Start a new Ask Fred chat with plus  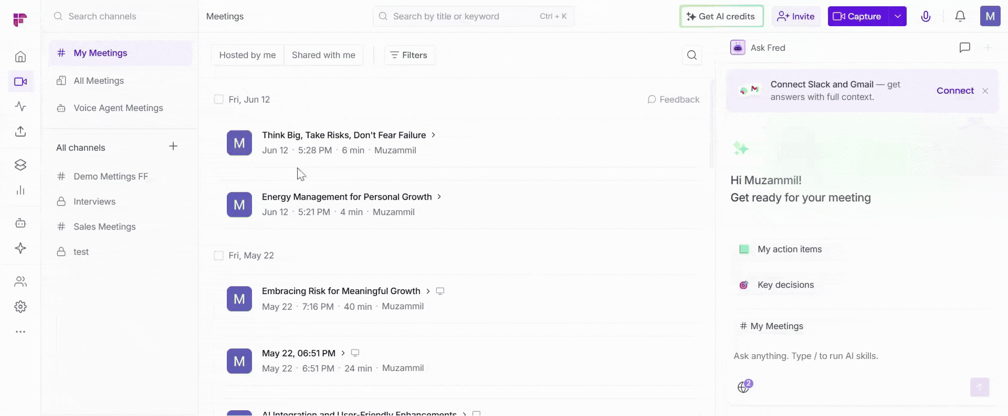click(988, 48)
